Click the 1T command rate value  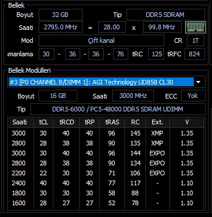(196, 40)
